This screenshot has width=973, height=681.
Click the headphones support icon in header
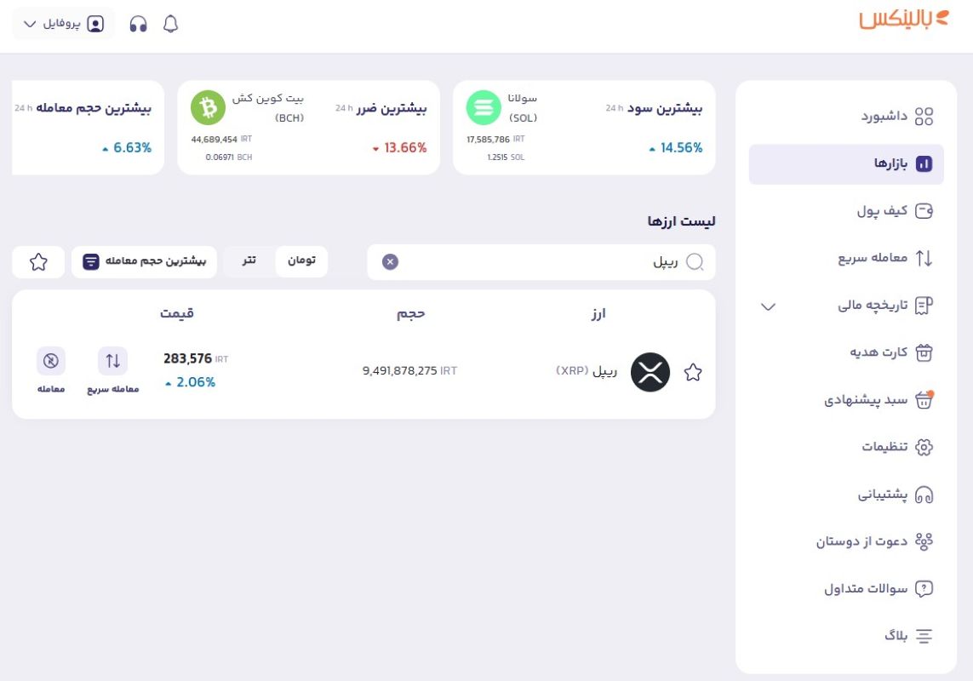[139, 24]
